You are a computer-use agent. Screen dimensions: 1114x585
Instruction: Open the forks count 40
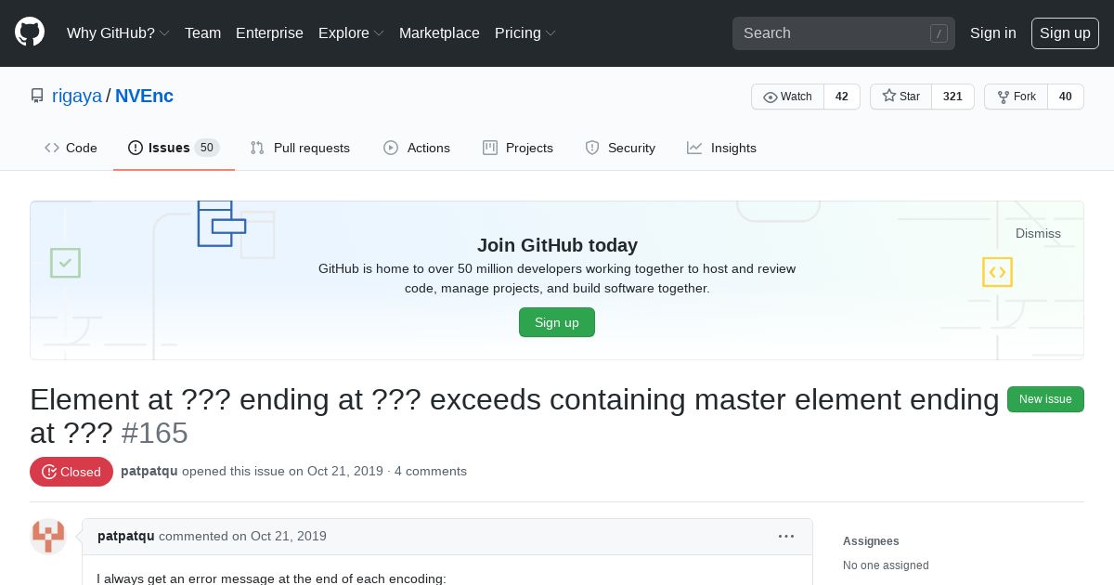(x=1066, y=97)
